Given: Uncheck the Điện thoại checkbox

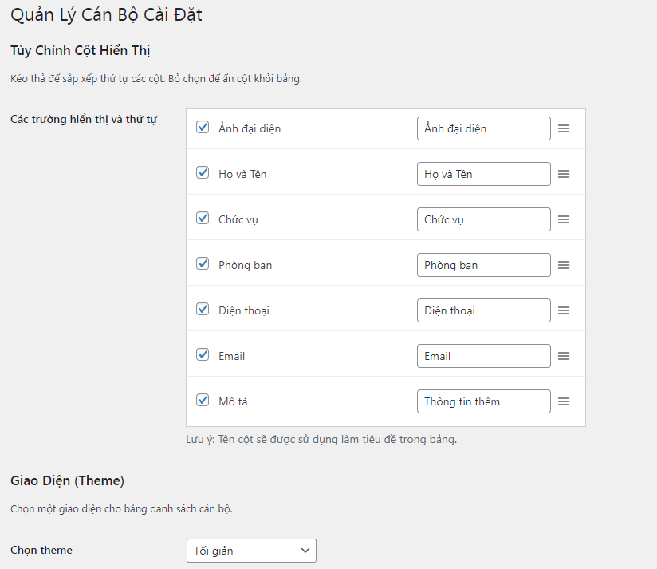Looking at the screenshot, I should click(x=203, y=309).
